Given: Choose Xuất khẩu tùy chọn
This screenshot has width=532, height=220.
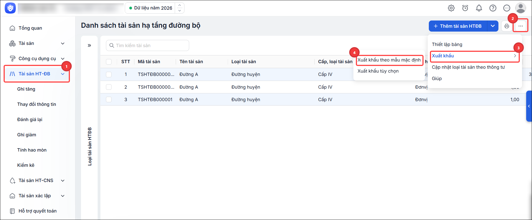Looking at the screenshot, I should pyautogui.click(x=378, y=71).
